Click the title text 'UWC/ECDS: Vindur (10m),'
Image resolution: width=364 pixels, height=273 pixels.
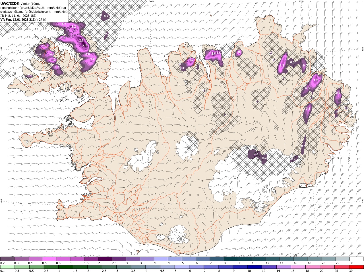pos(20,3)
